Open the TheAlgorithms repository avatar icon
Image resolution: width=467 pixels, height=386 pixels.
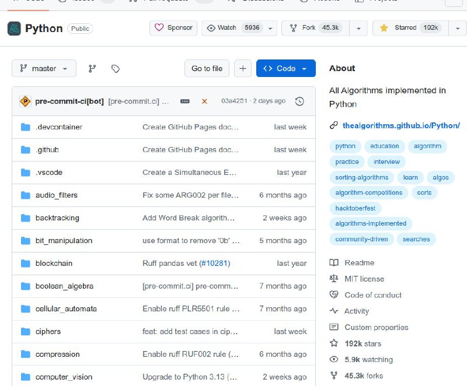14,29
